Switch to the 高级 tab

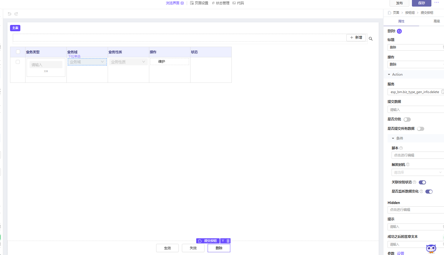click(437, 21)
